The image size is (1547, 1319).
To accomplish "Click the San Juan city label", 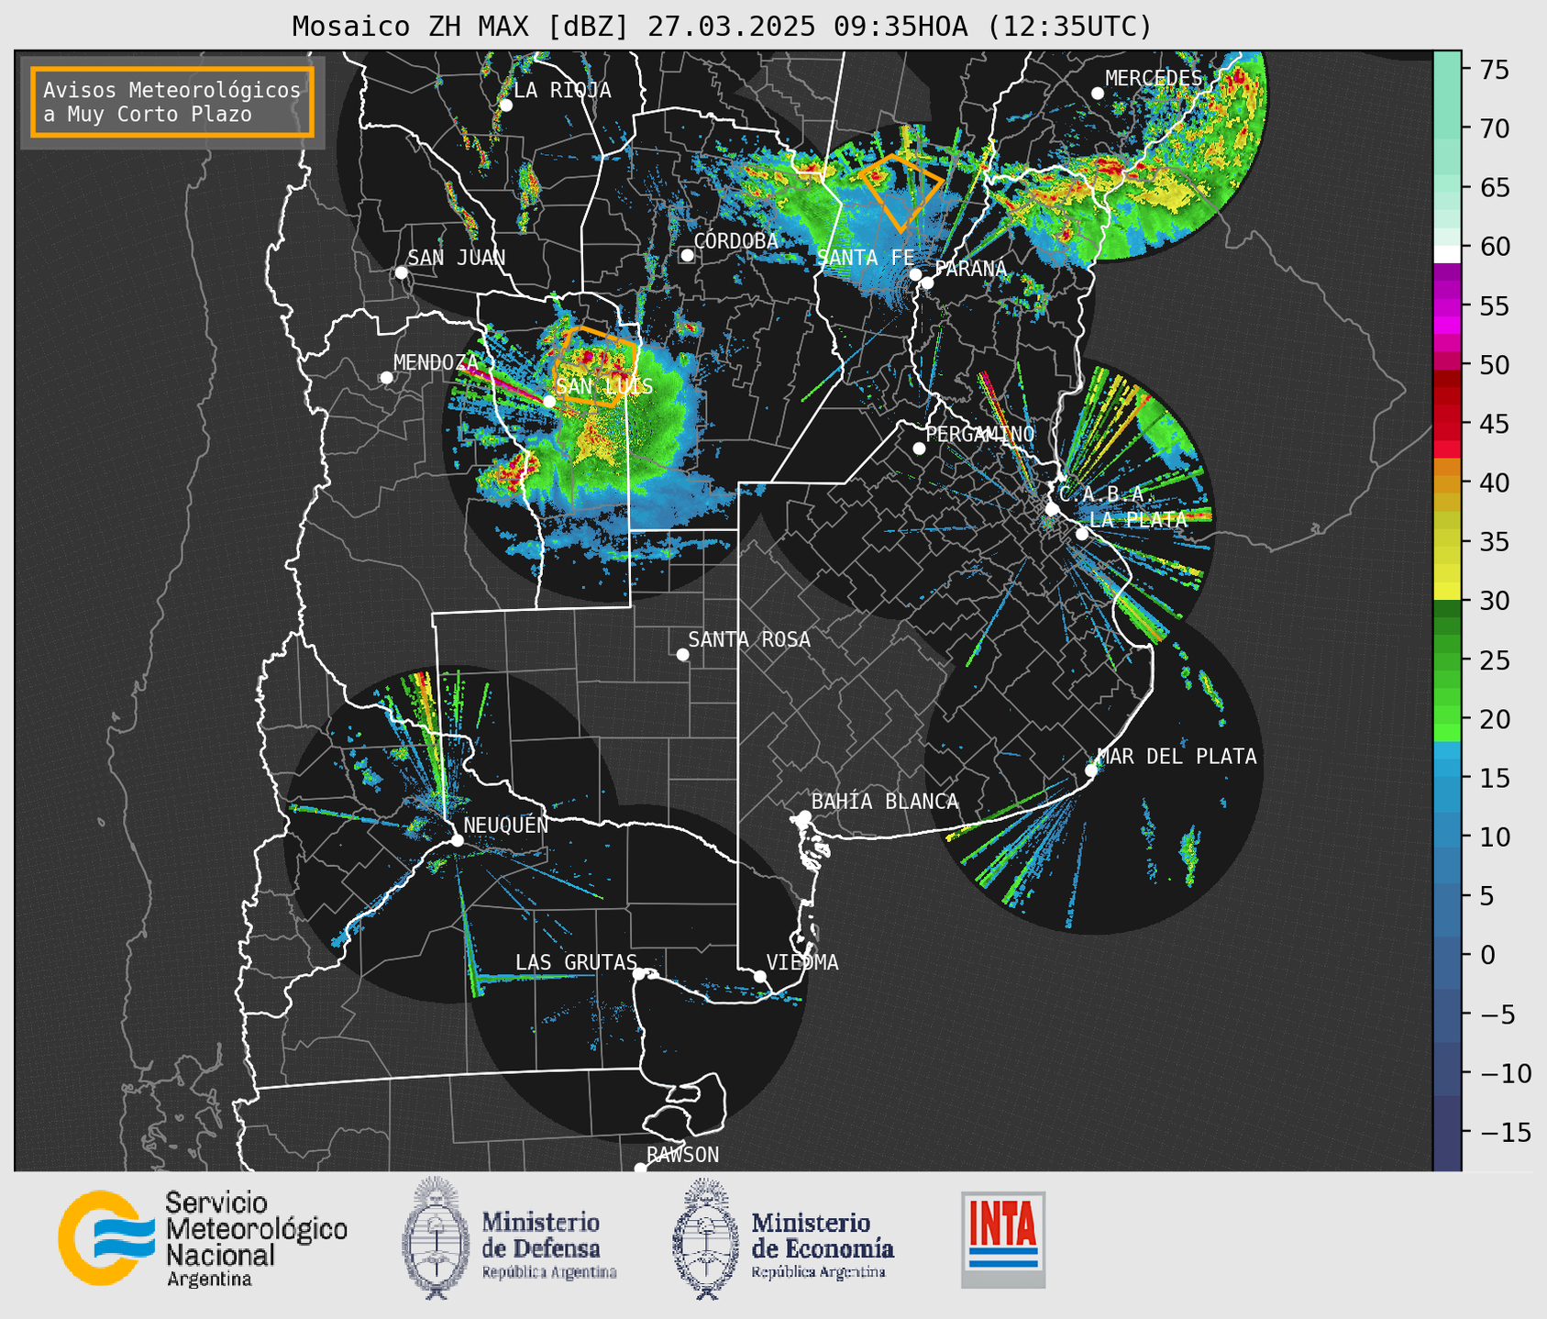I will coord(456,258).
